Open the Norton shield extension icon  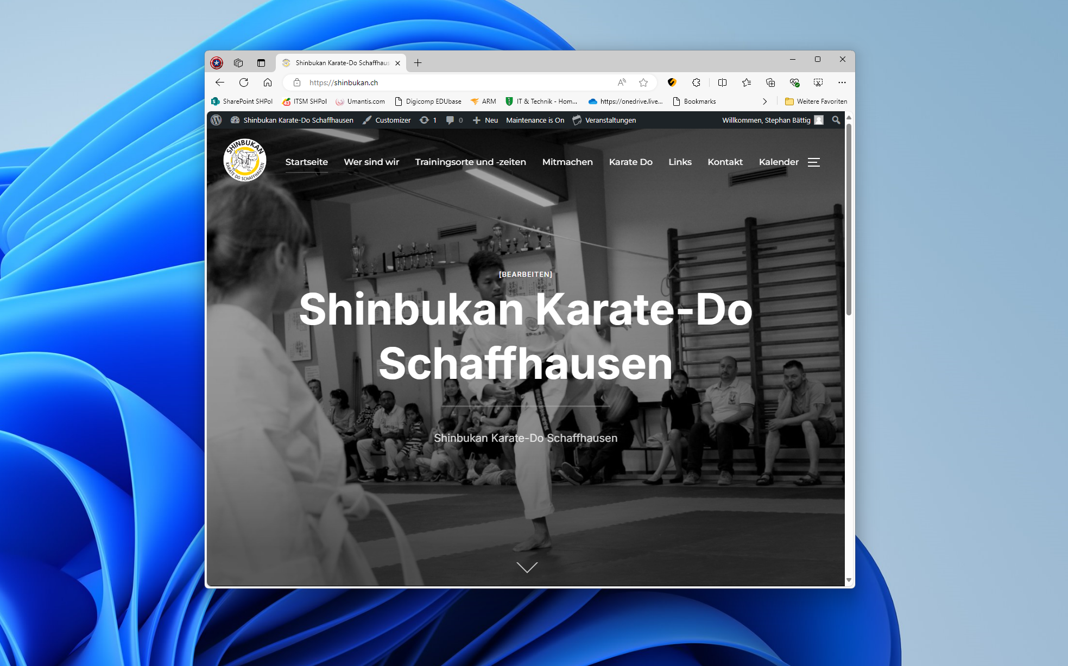click(x=672, y=83)
